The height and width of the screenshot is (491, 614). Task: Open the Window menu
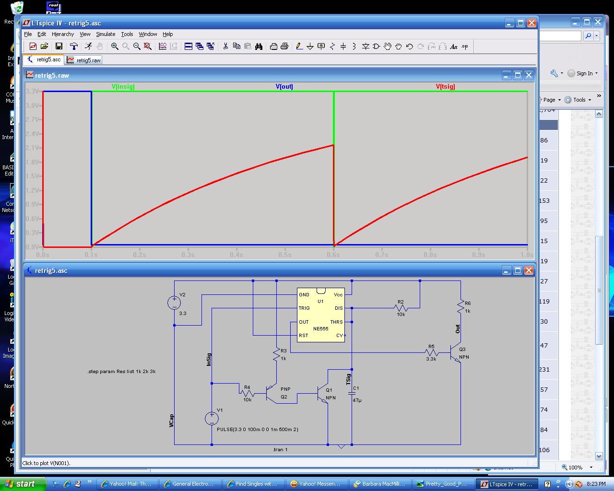coord(148,34)
